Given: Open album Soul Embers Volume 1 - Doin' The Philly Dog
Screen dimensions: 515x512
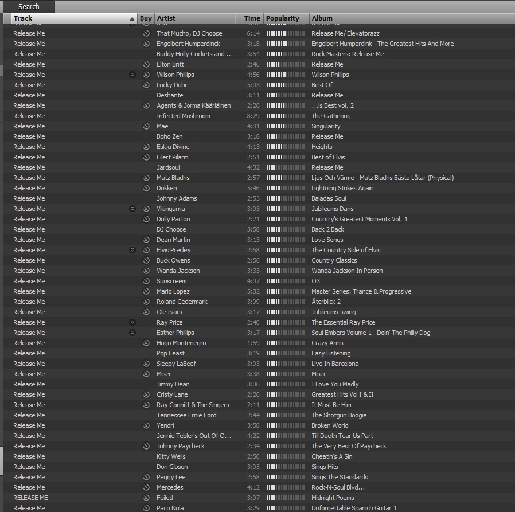Looking at the screenshot, I should [x=371, y=333].
